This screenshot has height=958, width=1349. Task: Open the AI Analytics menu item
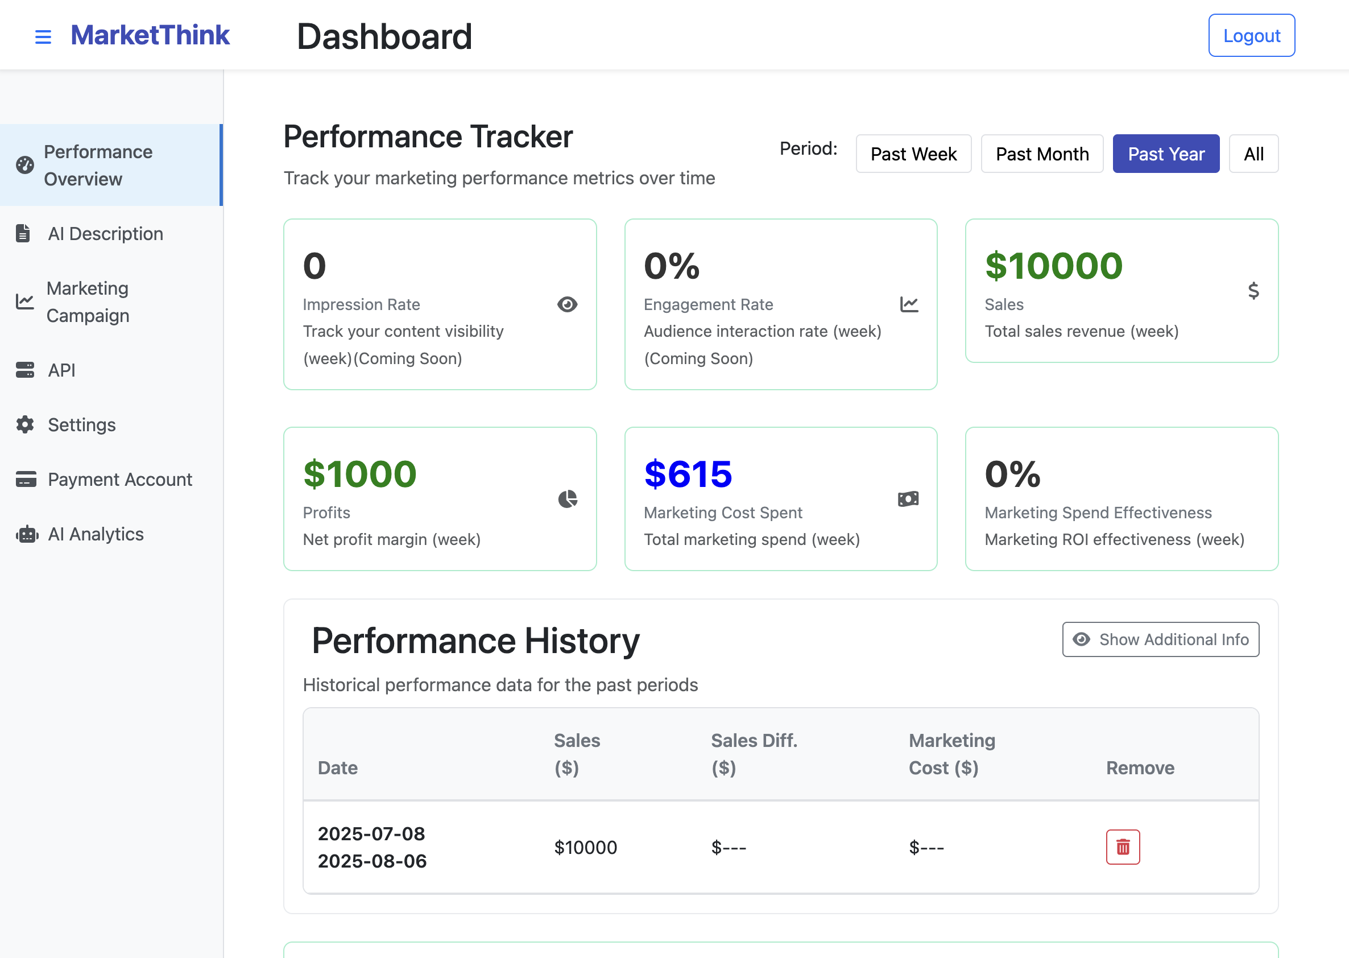point(96,534)
